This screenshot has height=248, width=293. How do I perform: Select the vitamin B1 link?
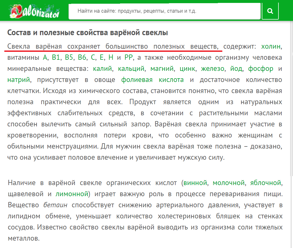pos(56,57)
